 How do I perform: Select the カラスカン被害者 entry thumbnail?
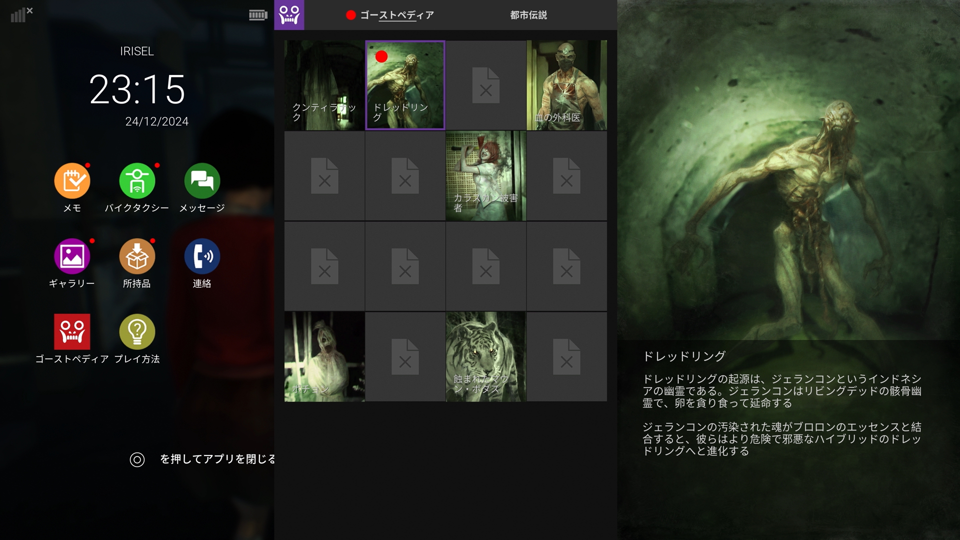485,176
